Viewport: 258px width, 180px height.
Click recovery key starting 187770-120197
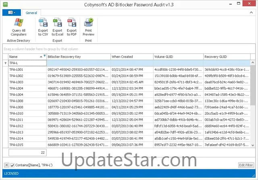point(78,107)
